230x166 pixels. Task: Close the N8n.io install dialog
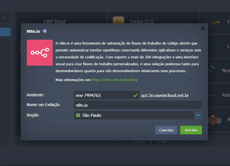click(x=203, y=28)
